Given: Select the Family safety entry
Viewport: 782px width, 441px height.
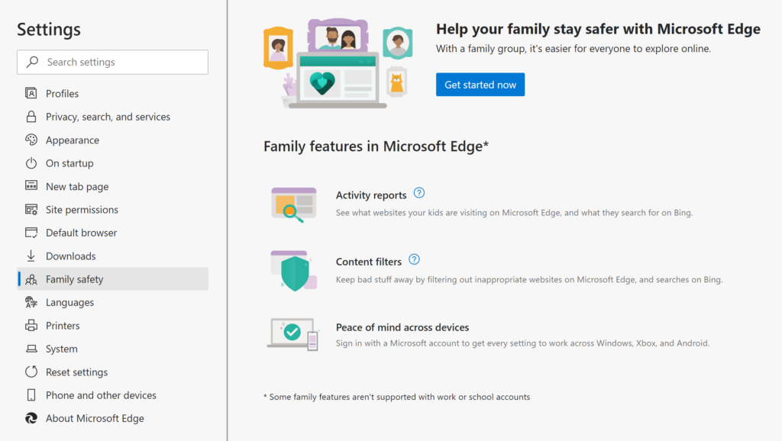Looking at the screenshot, I should [113, 279].
